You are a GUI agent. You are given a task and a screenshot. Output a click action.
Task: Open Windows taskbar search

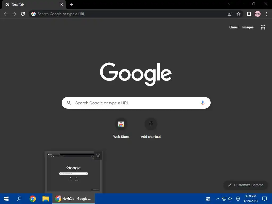pos(19,199)
